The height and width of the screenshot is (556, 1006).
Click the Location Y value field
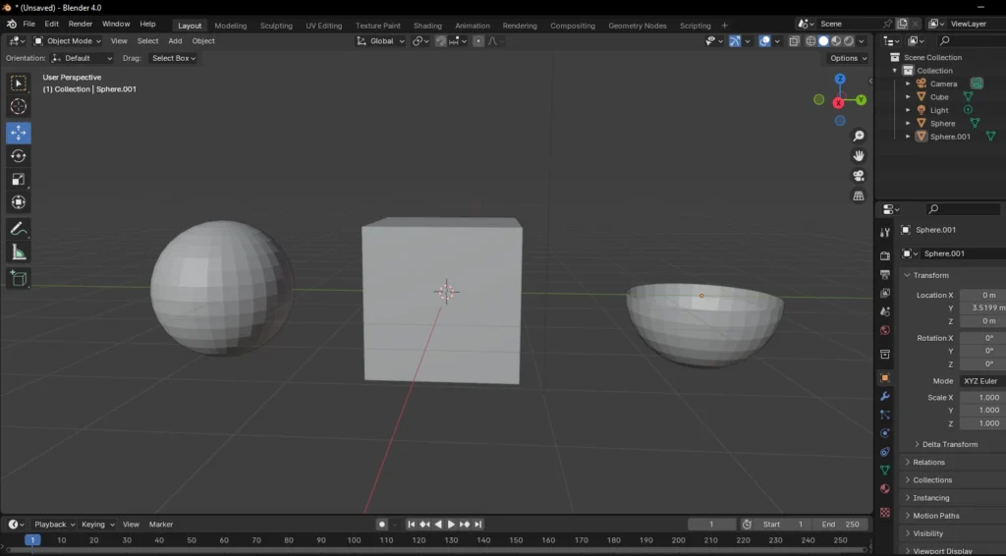[982, 307]
